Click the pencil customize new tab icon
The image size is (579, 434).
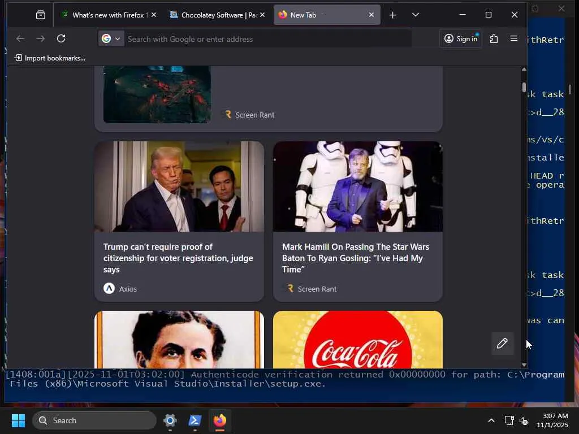pos(502,344)
